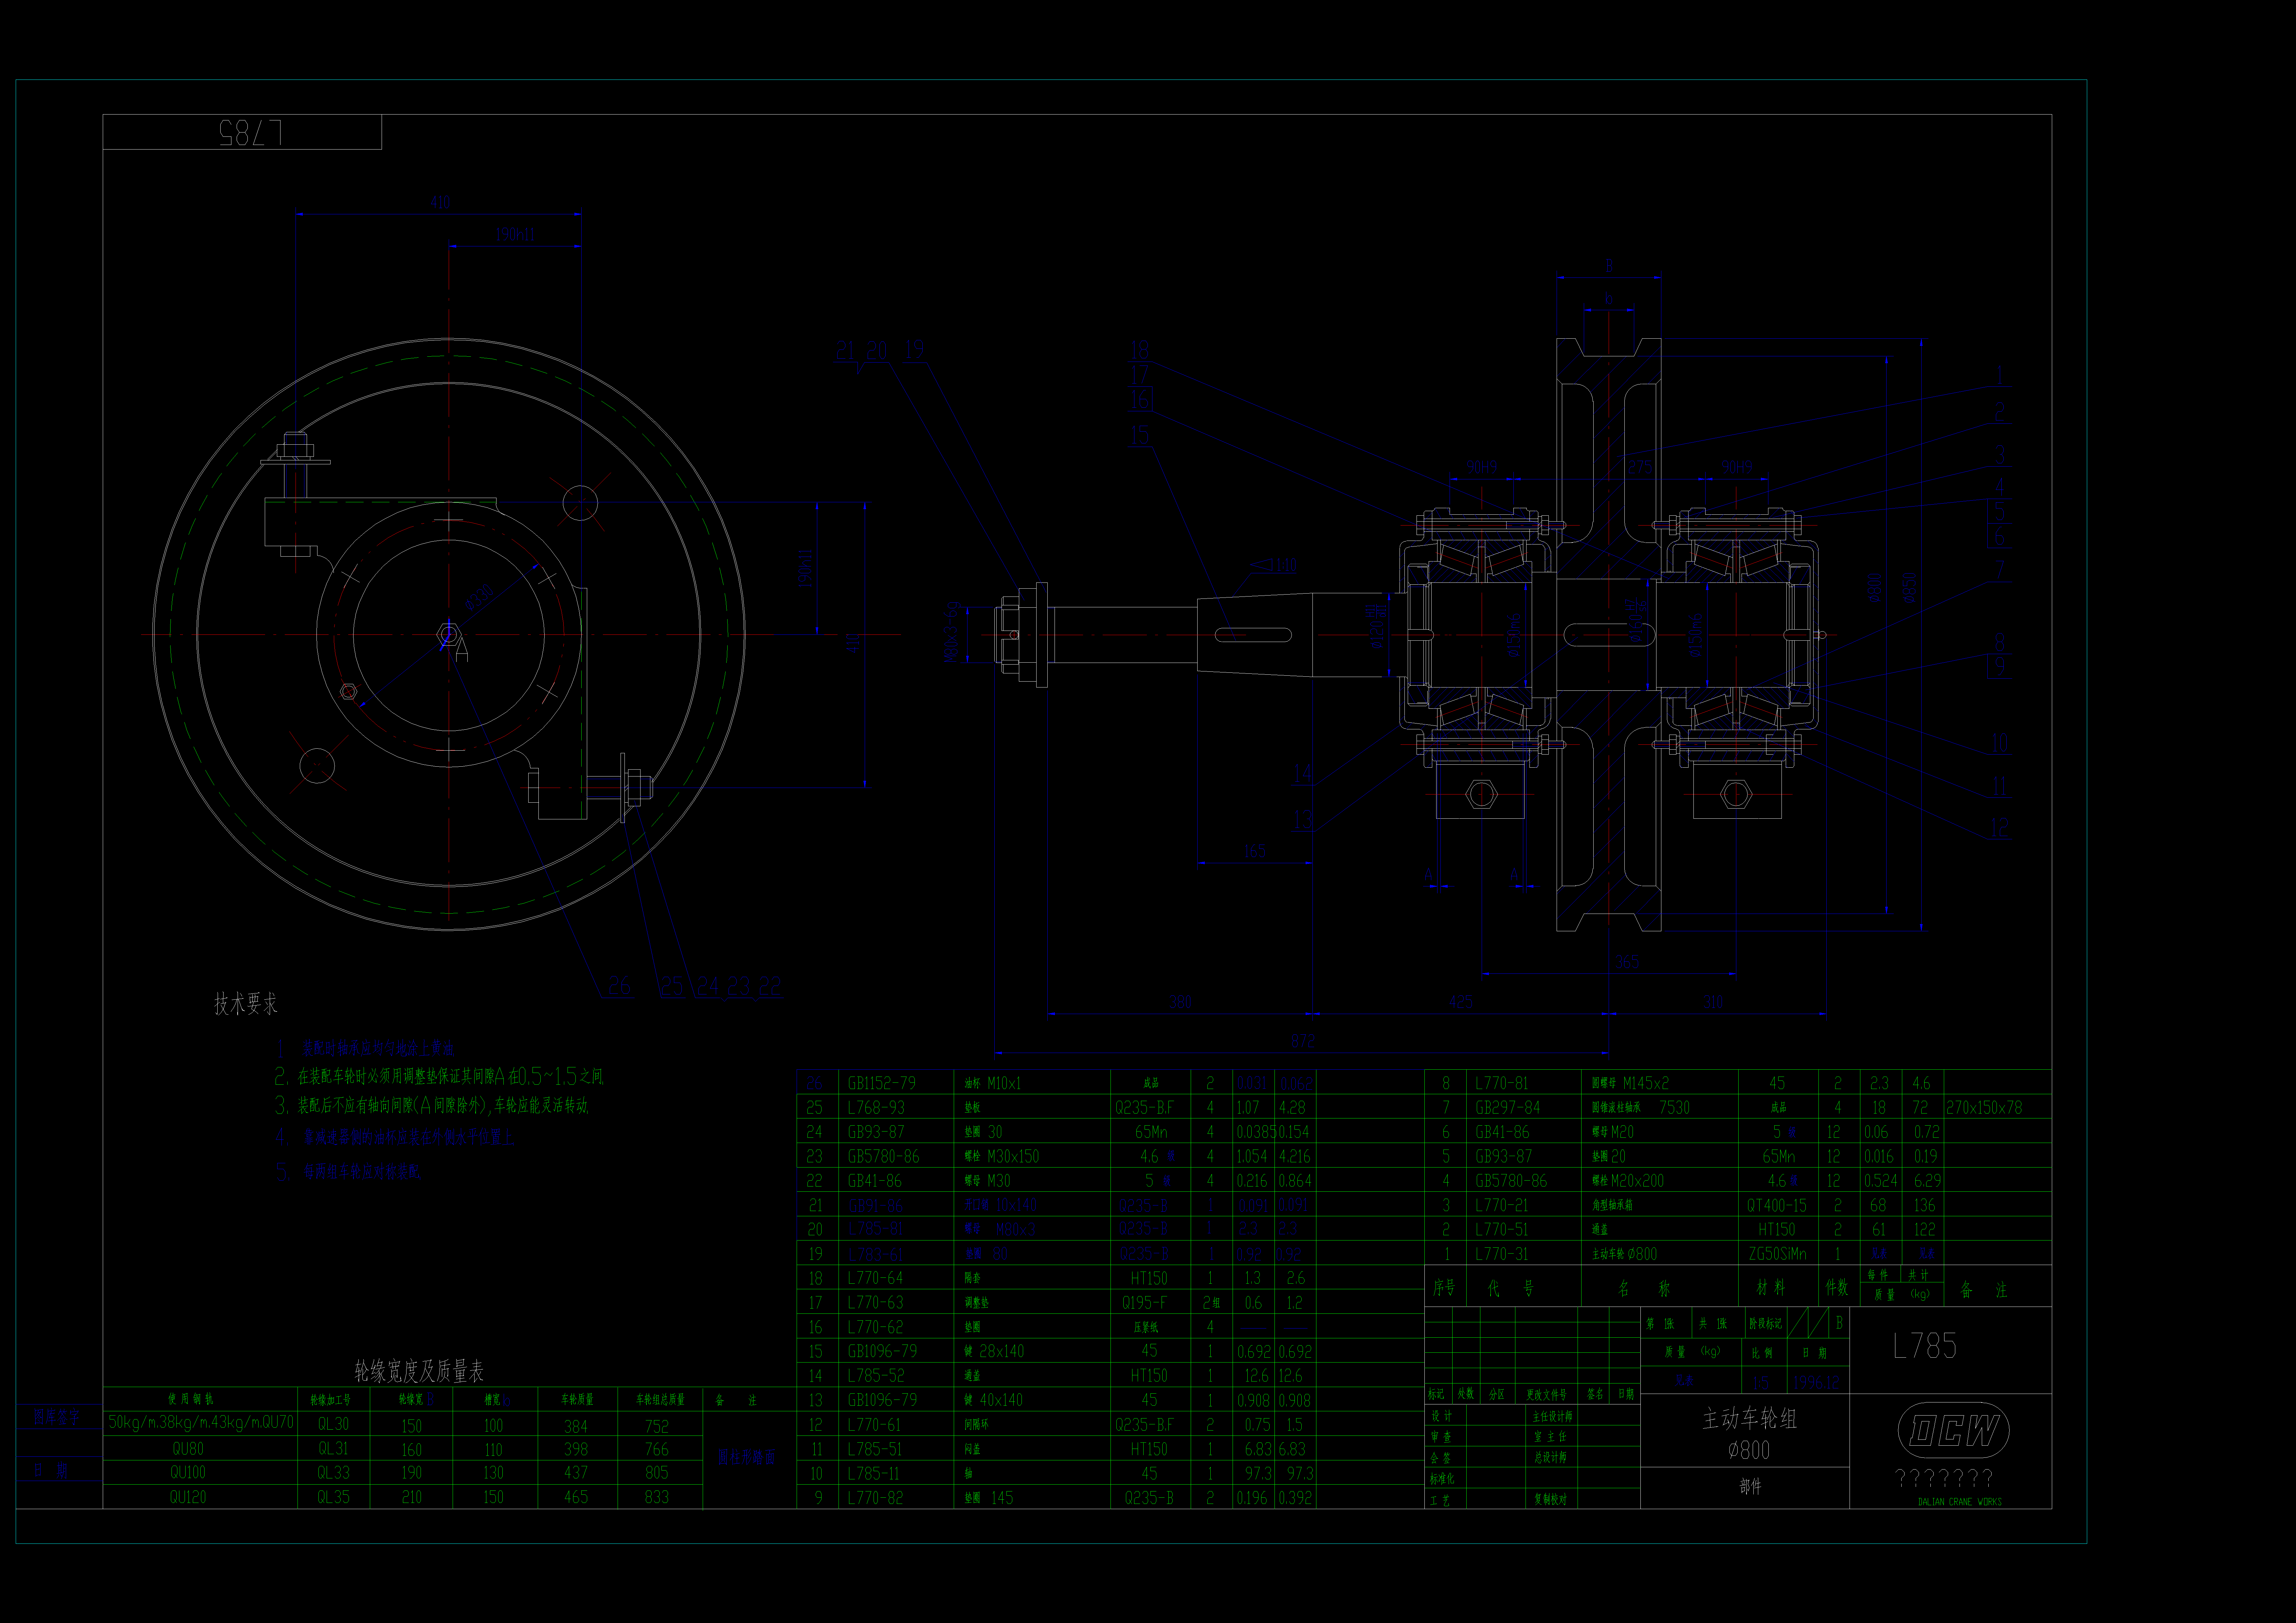Screen dimensions: 2296x1623
Task: Click the '部件' label in title block
Action: (x=1750, y=1487)
